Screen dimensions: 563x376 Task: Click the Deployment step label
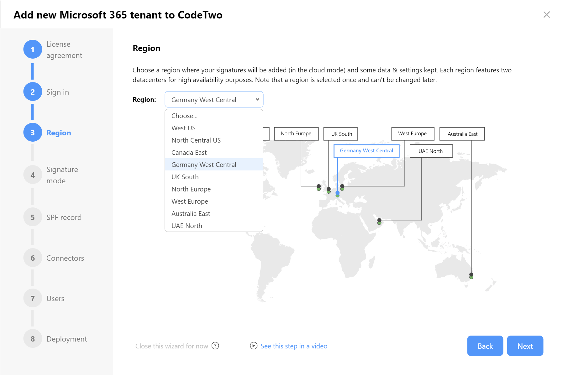tap(67, 339)
